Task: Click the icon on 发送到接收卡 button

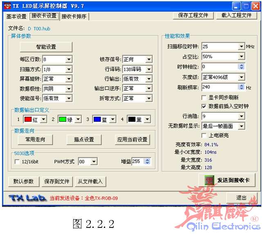Action: 209,180
